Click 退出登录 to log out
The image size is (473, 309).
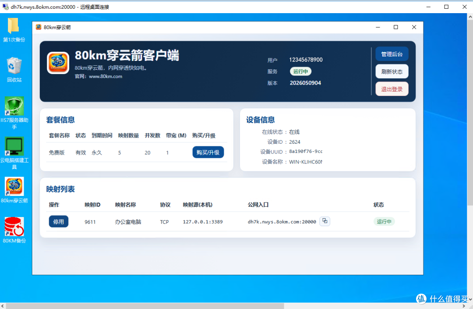tap(392, 89)
